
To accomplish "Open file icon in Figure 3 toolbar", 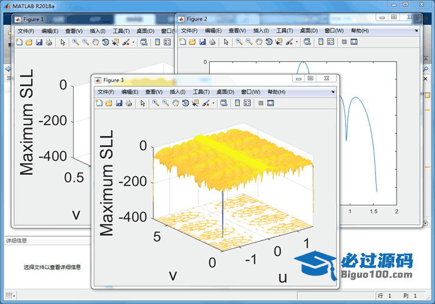I will (x=109, y=103).
